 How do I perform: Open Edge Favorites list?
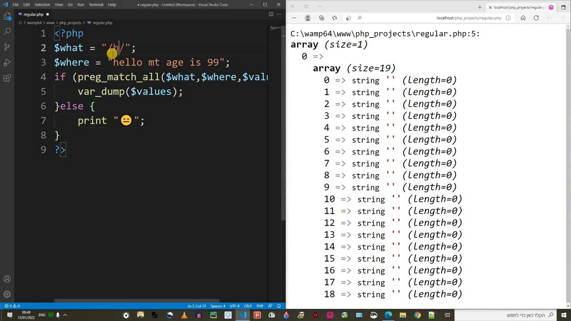pos(335,18)
